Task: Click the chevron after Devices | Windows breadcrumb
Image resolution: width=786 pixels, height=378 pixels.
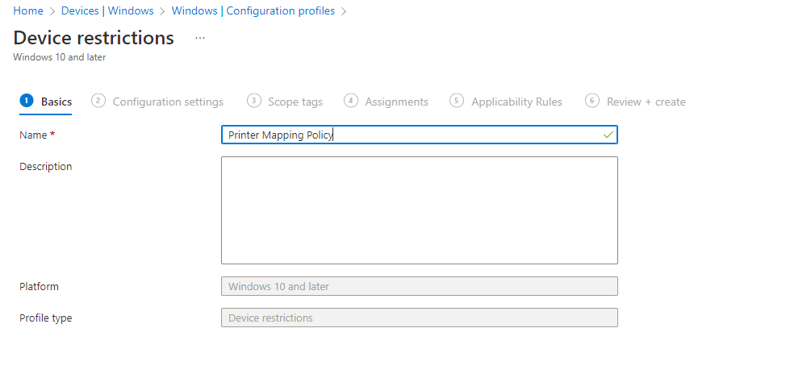Action: tap(162, 11)
